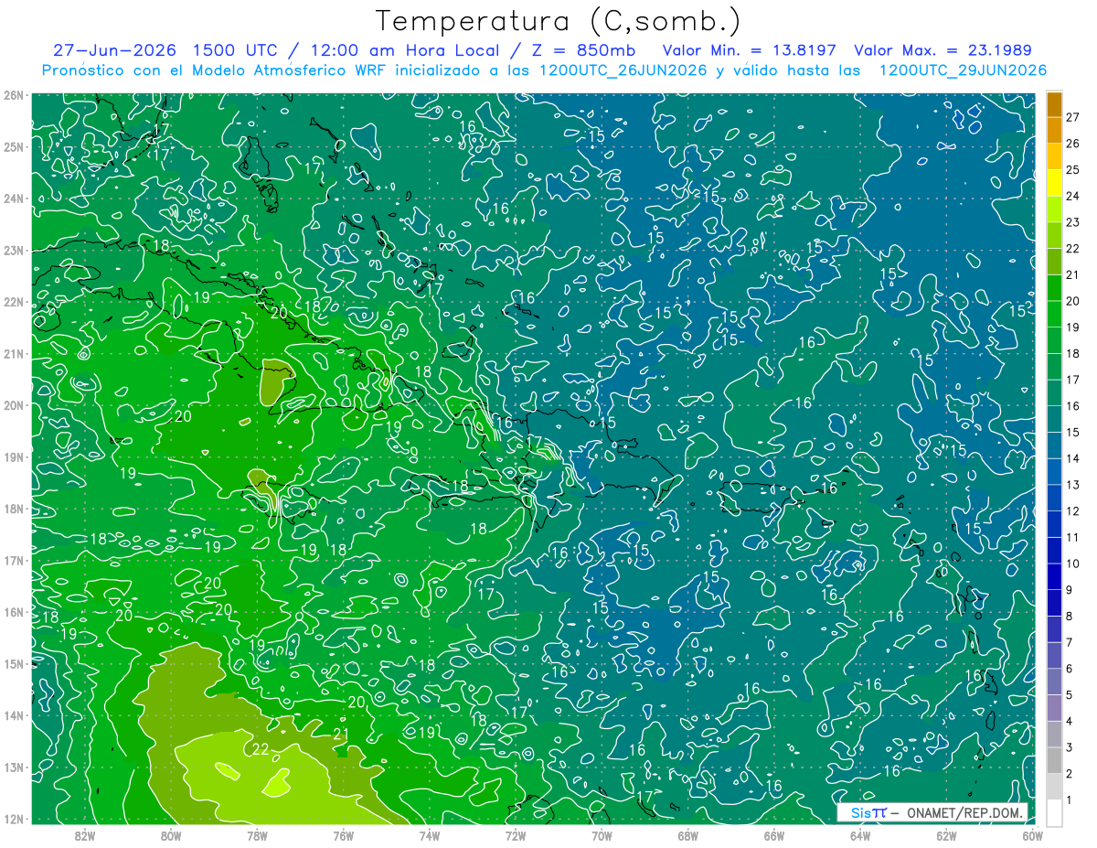
Task: Click the 20N latitude axis label
Action: 13,405
